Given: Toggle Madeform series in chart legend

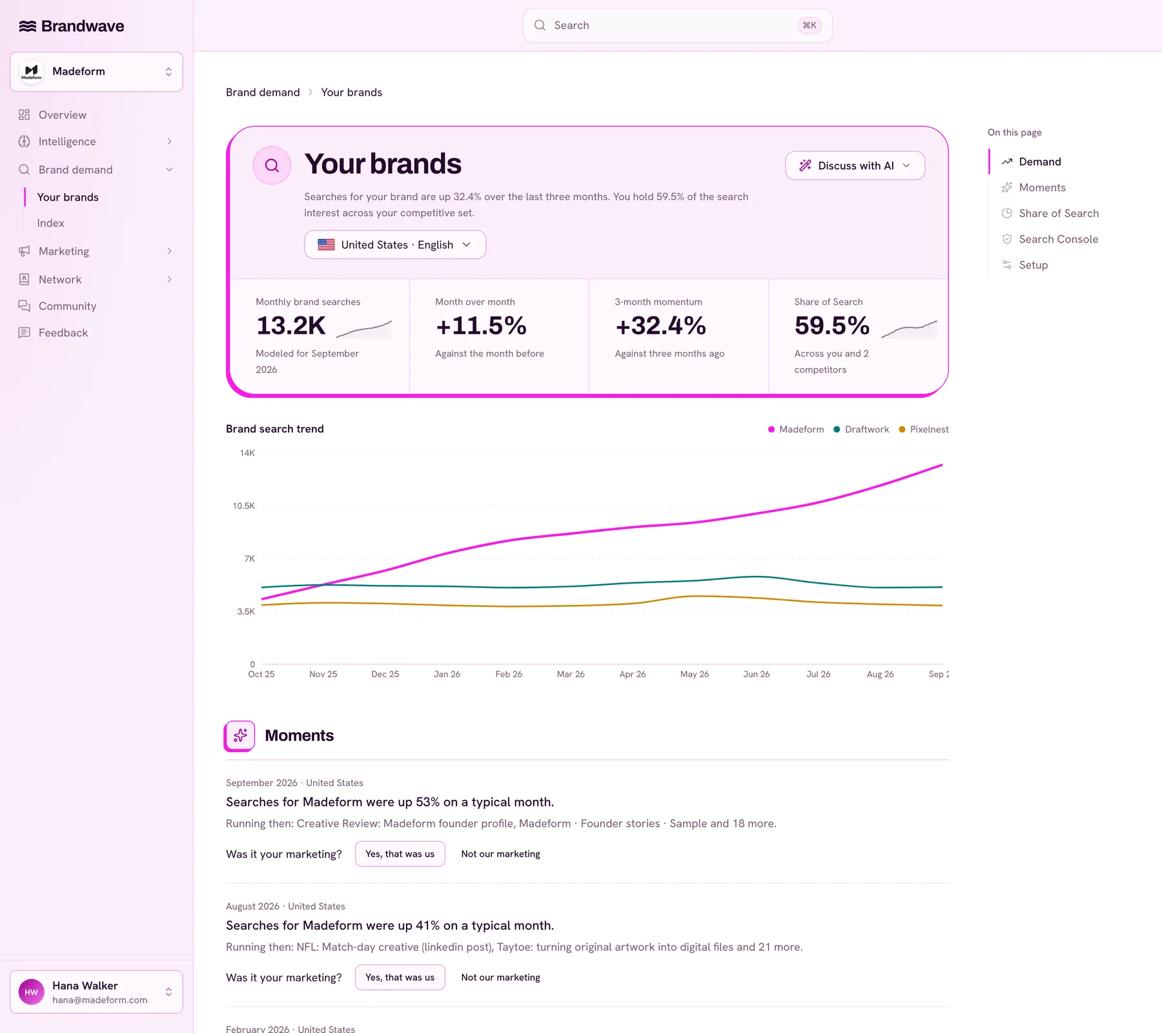Looking at the screenshot, I should [796, 429].
